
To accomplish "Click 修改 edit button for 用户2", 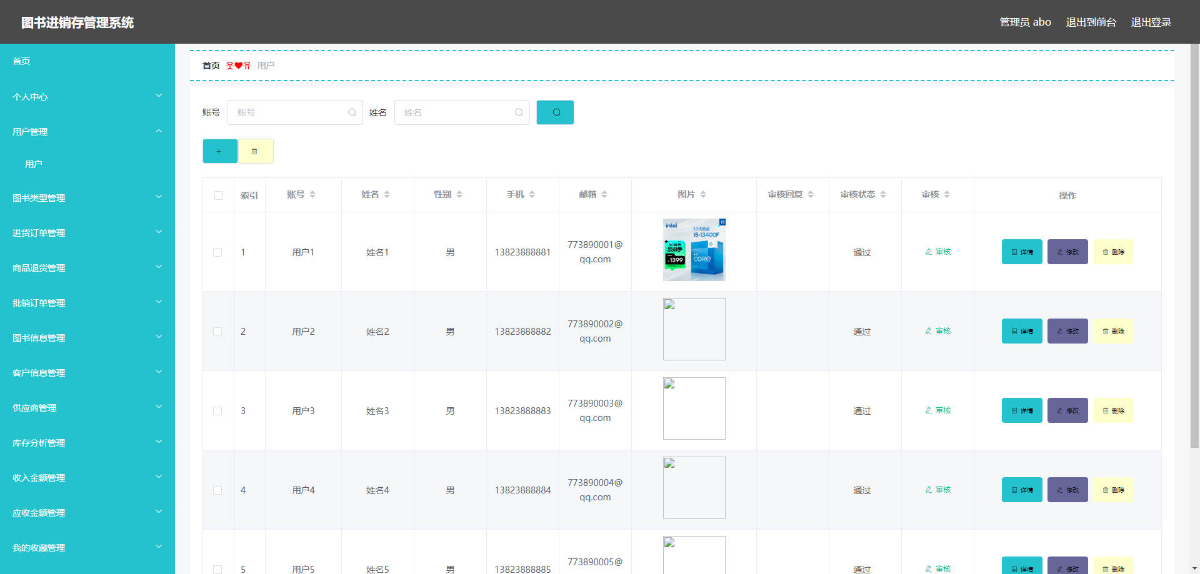I will point(1067,331).
